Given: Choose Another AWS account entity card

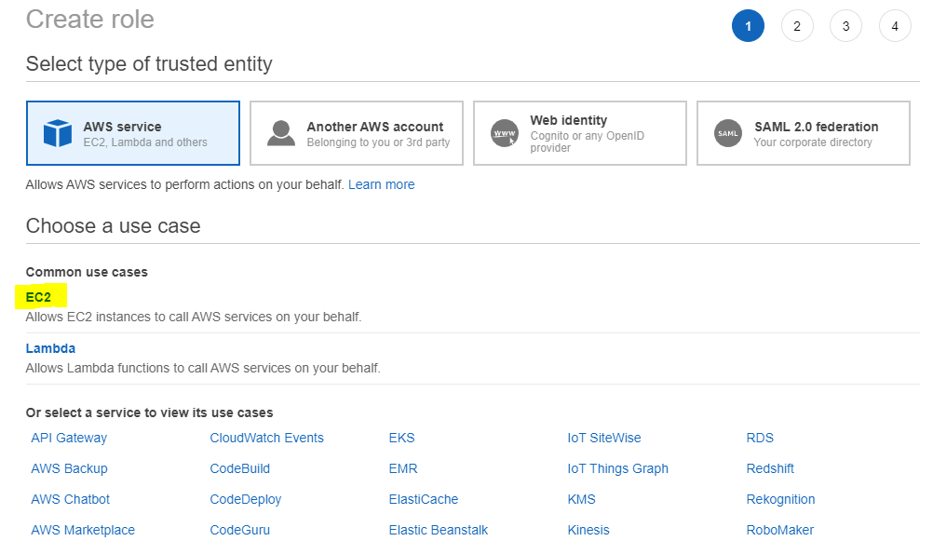Looking at the screenshot, I should coord(357,133).
